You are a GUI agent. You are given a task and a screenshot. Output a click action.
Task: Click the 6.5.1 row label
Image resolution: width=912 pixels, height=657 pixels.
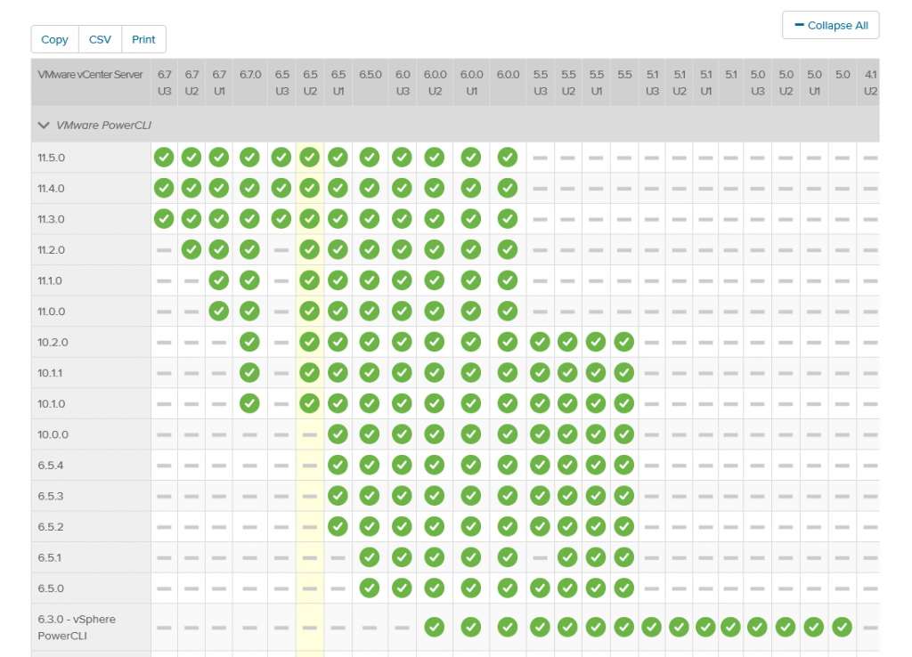(50, 558)
